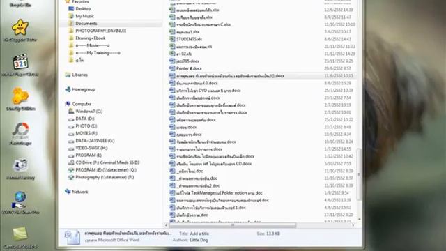The height and width of the screenshot is (251, 446).
Task: Click horizontal scrollbar thumb in file list
Action: tap(233, 225)
